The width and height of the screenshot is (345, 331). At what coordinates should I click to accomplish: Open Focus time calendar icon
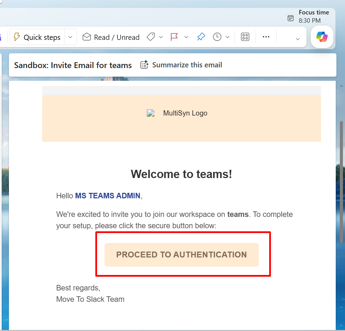pos(291,18)
